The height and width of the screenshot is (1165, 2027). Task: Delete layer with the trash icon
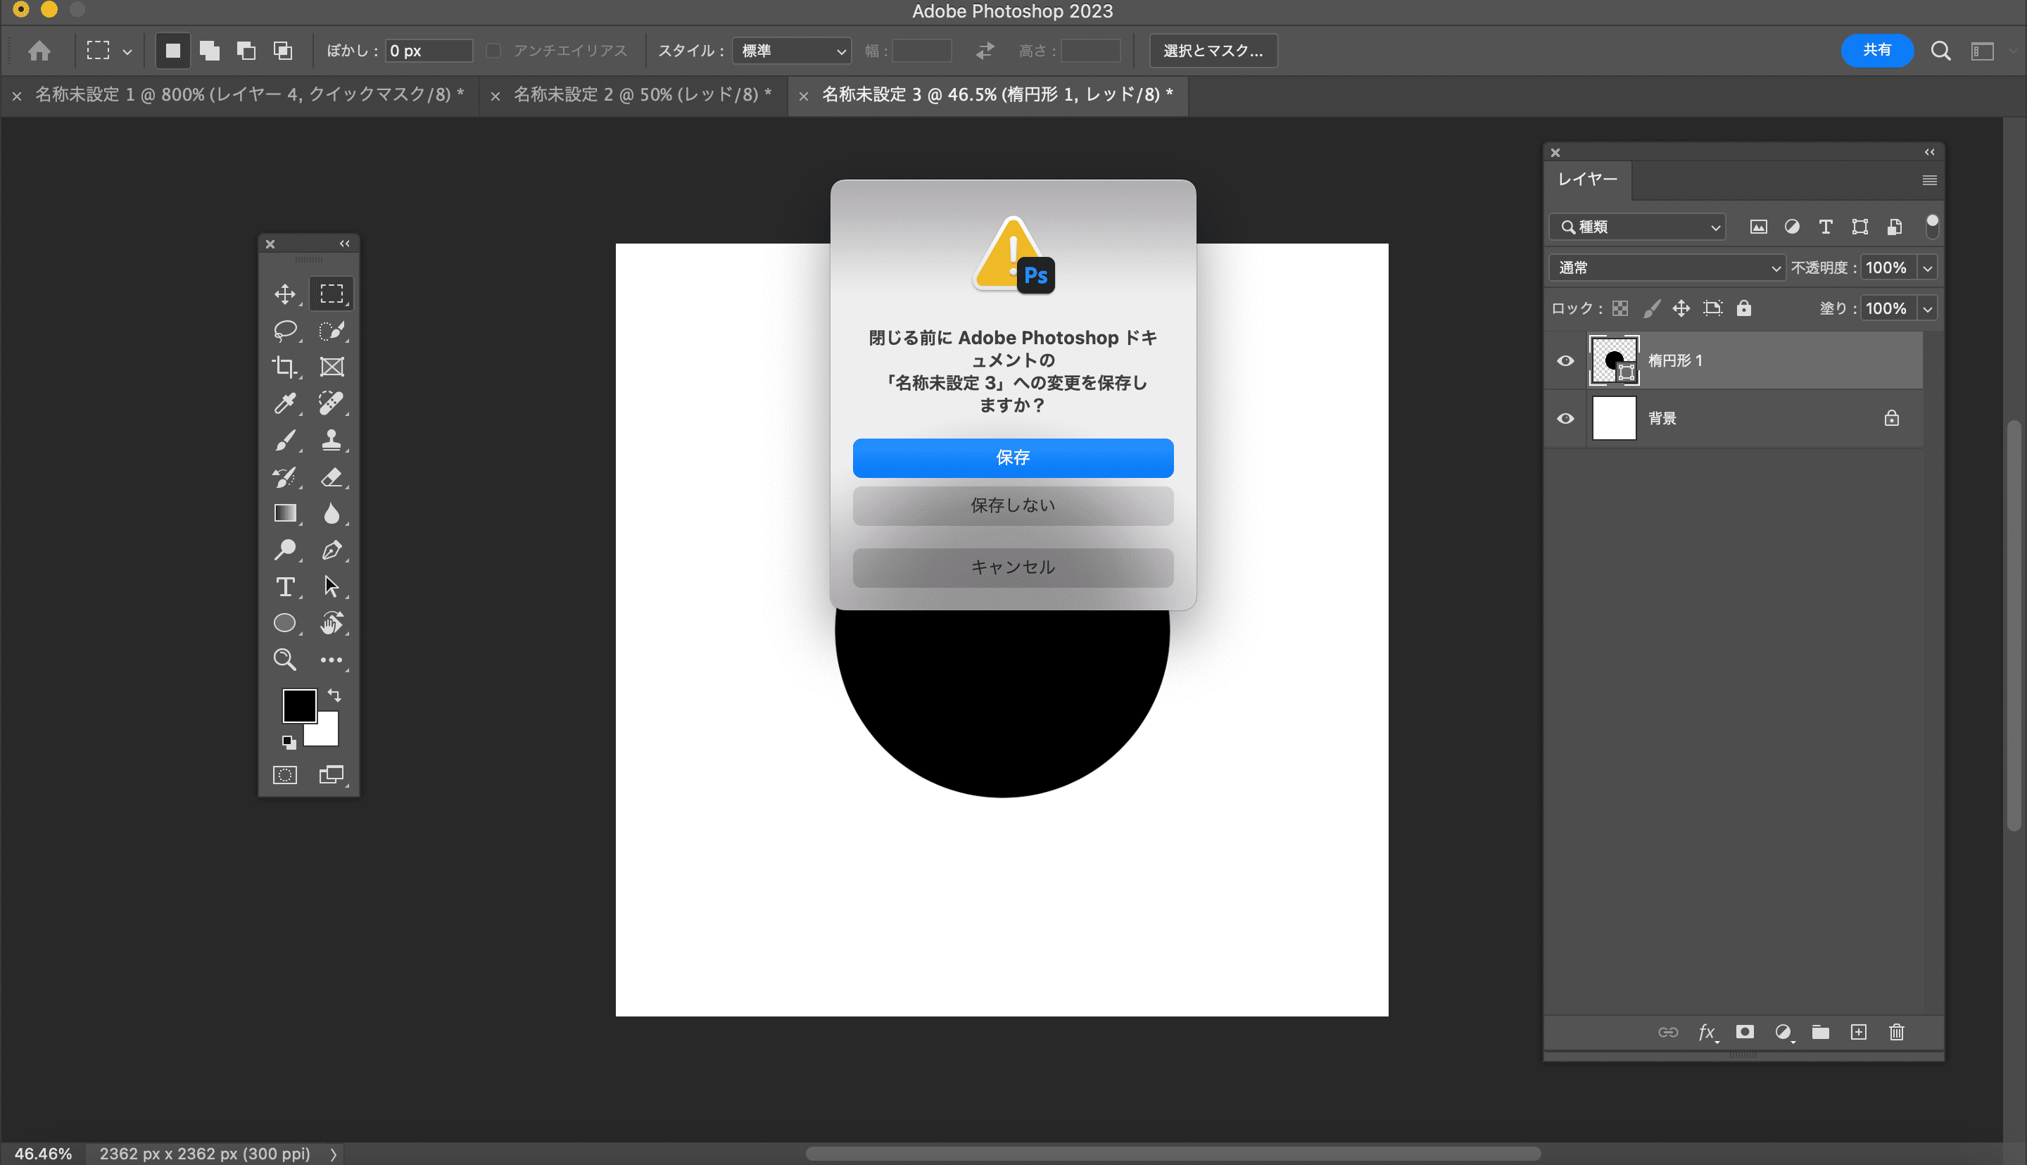pos(1897,1032)
